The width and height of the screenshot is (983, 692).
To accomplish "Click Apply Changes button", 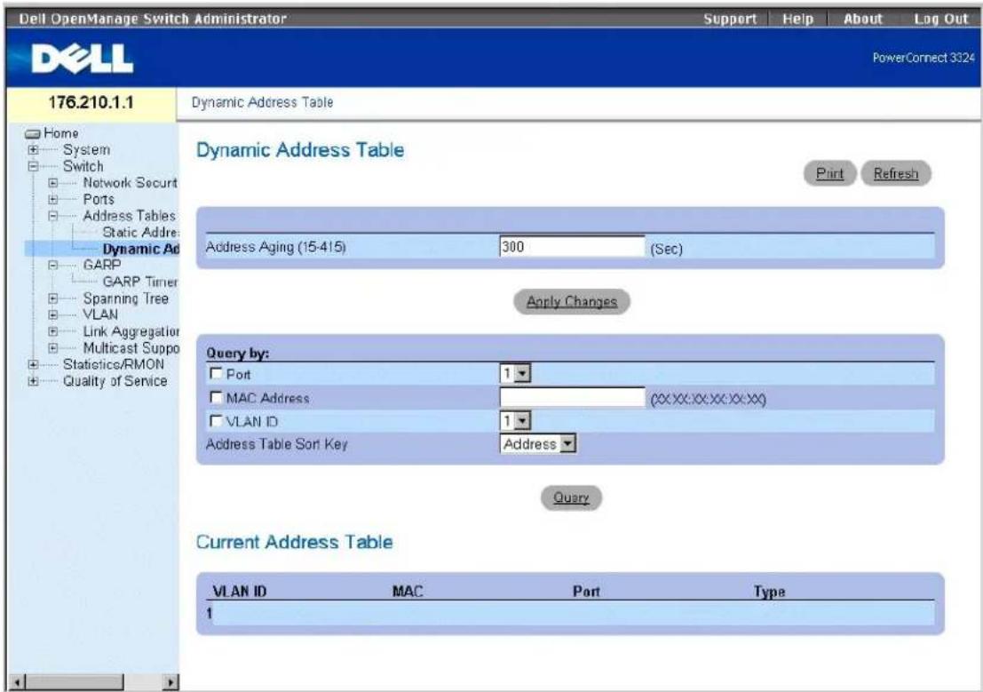I will [572, 301].
